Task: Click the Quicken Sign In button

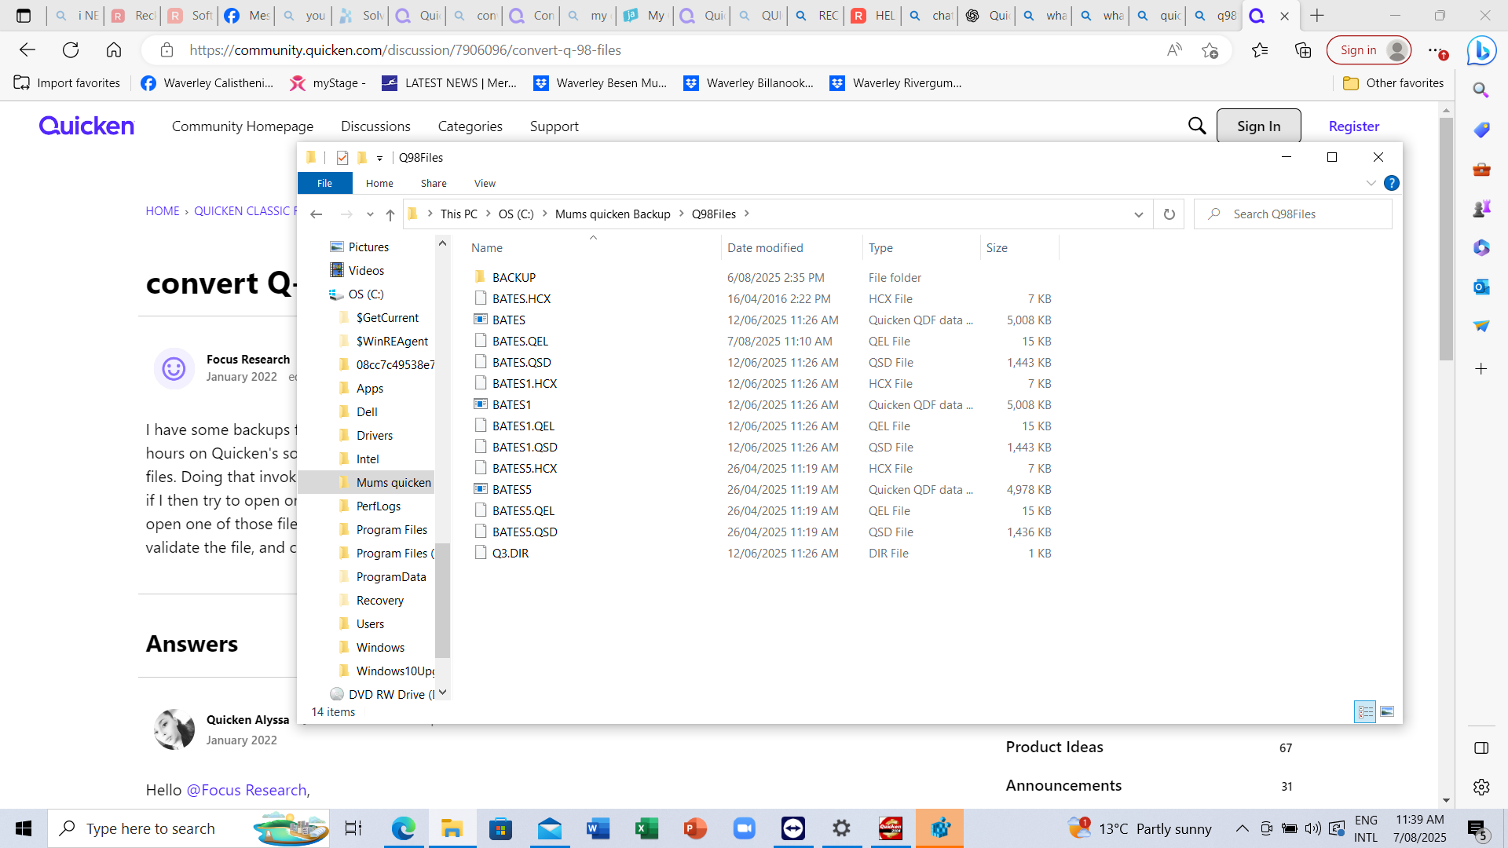Action: tap(1258, 126)
